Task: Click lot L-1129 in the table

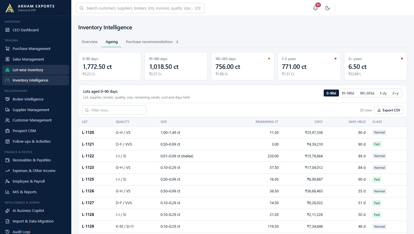Action: click(88, 227)
